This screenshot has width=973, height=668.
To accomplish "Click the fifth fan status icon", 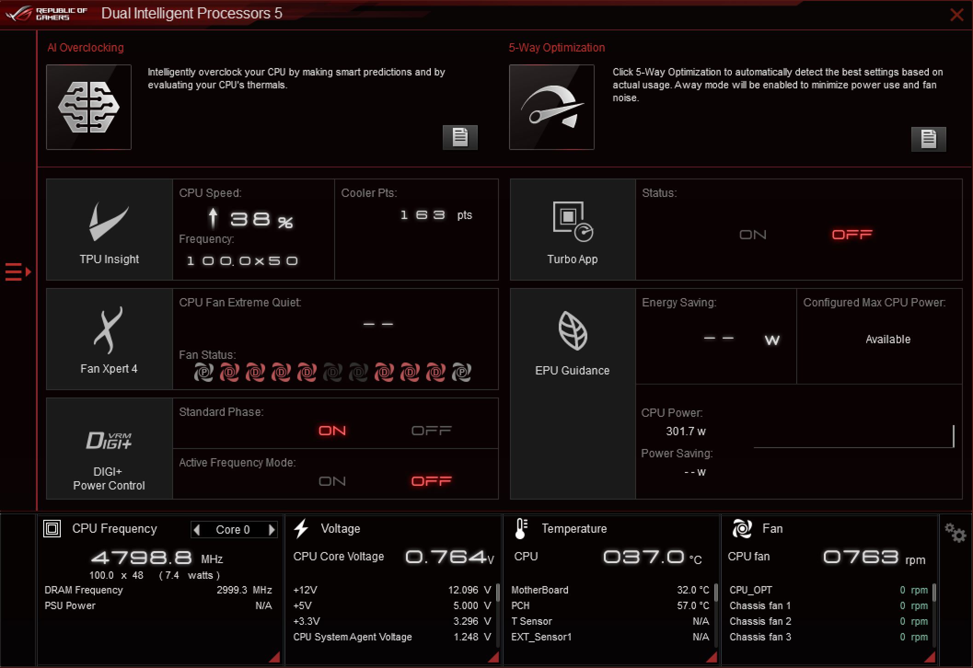I will pyautogui.click(x=307, y=372).
